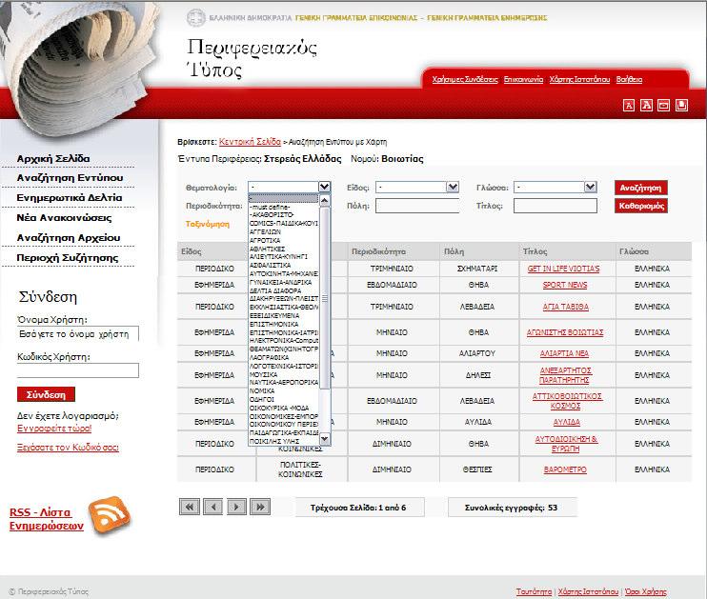
Task: Click the larger font size 'A' icon
Action: point(646,106)
